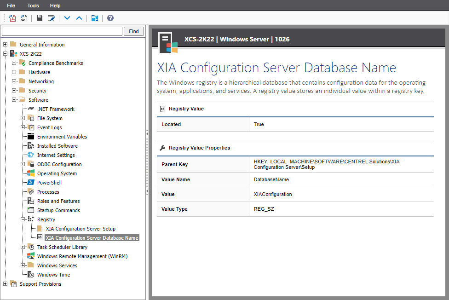449x300 pixels.
Task: Click the Operating System Windows flag icon
Action: click(31, 173)
